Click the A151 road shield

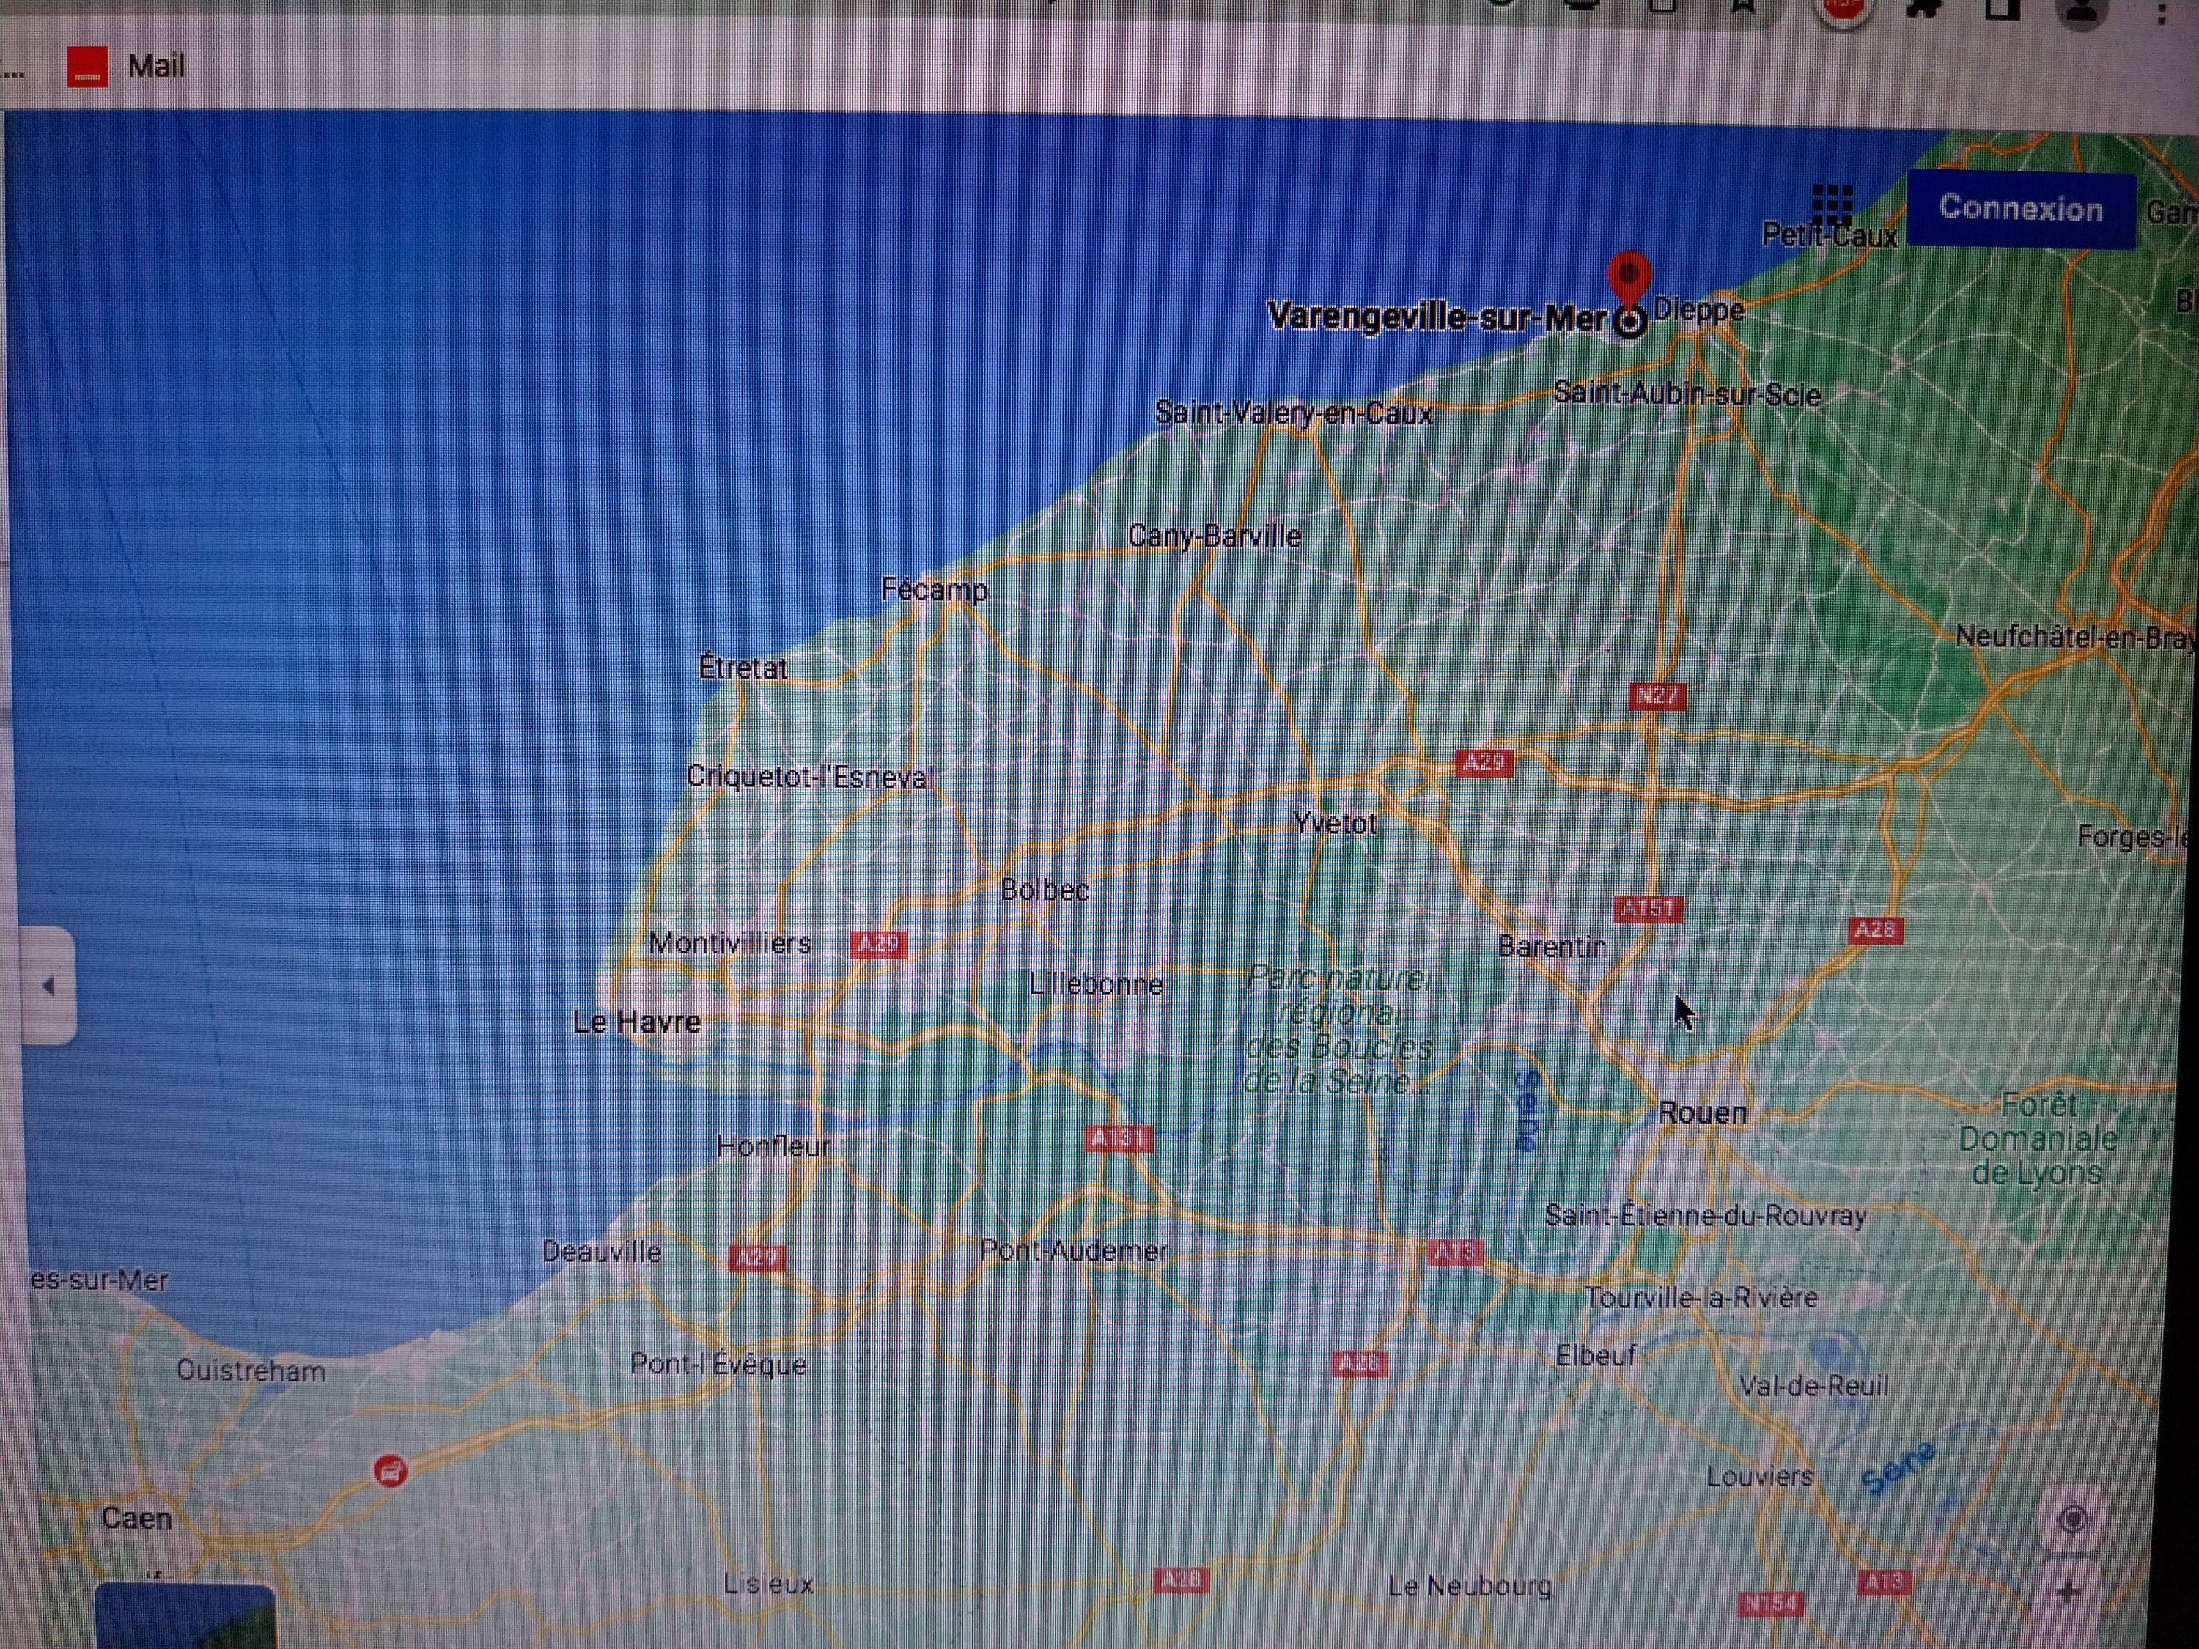coord(1647,909)
